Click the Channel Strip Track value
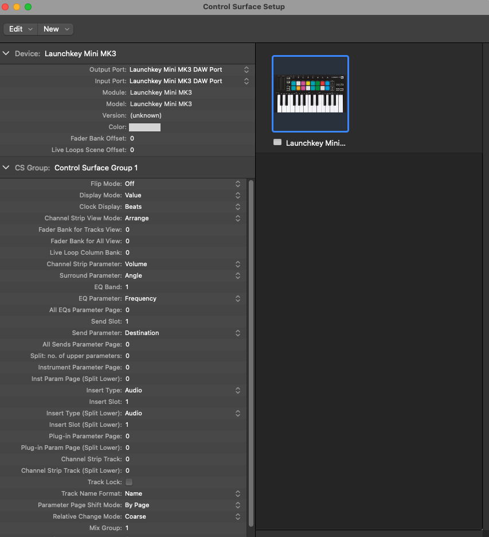 point(127,459)
